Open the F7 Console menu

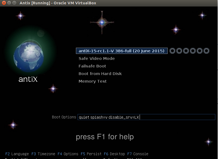pos(138,154)
